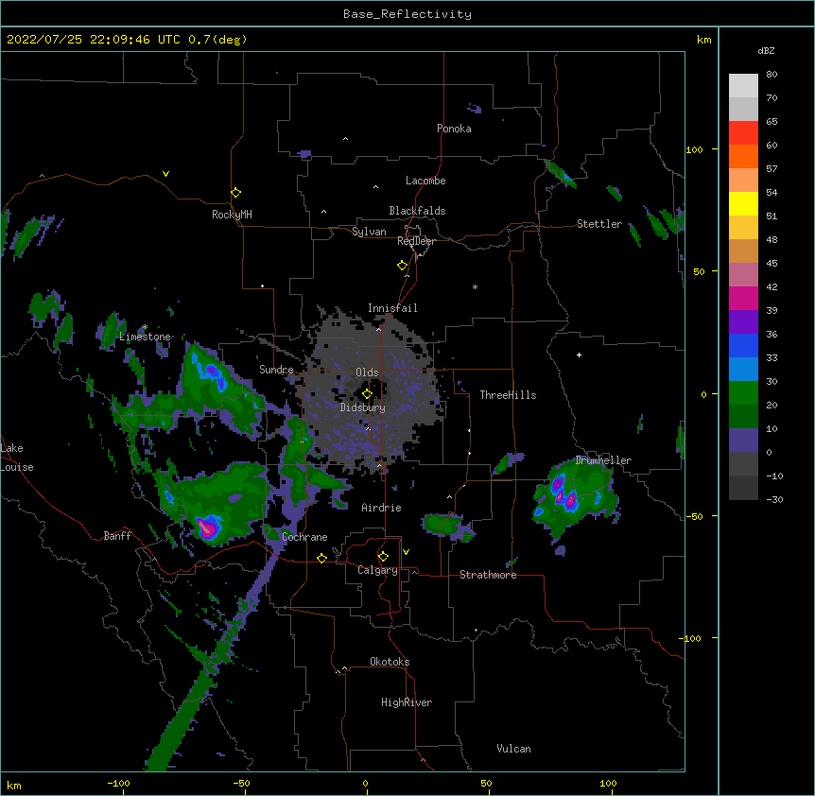
Task: Click the dBZ legend heading
Action: point(766,50)
